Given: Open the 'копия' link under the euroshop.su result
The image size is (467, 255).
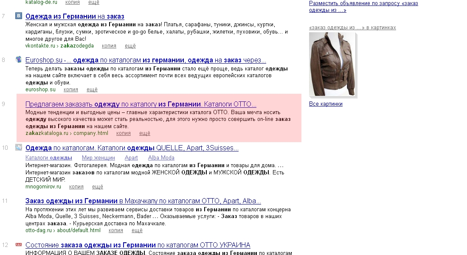Looking at the screenshot, I should click(x=71, y=90).
